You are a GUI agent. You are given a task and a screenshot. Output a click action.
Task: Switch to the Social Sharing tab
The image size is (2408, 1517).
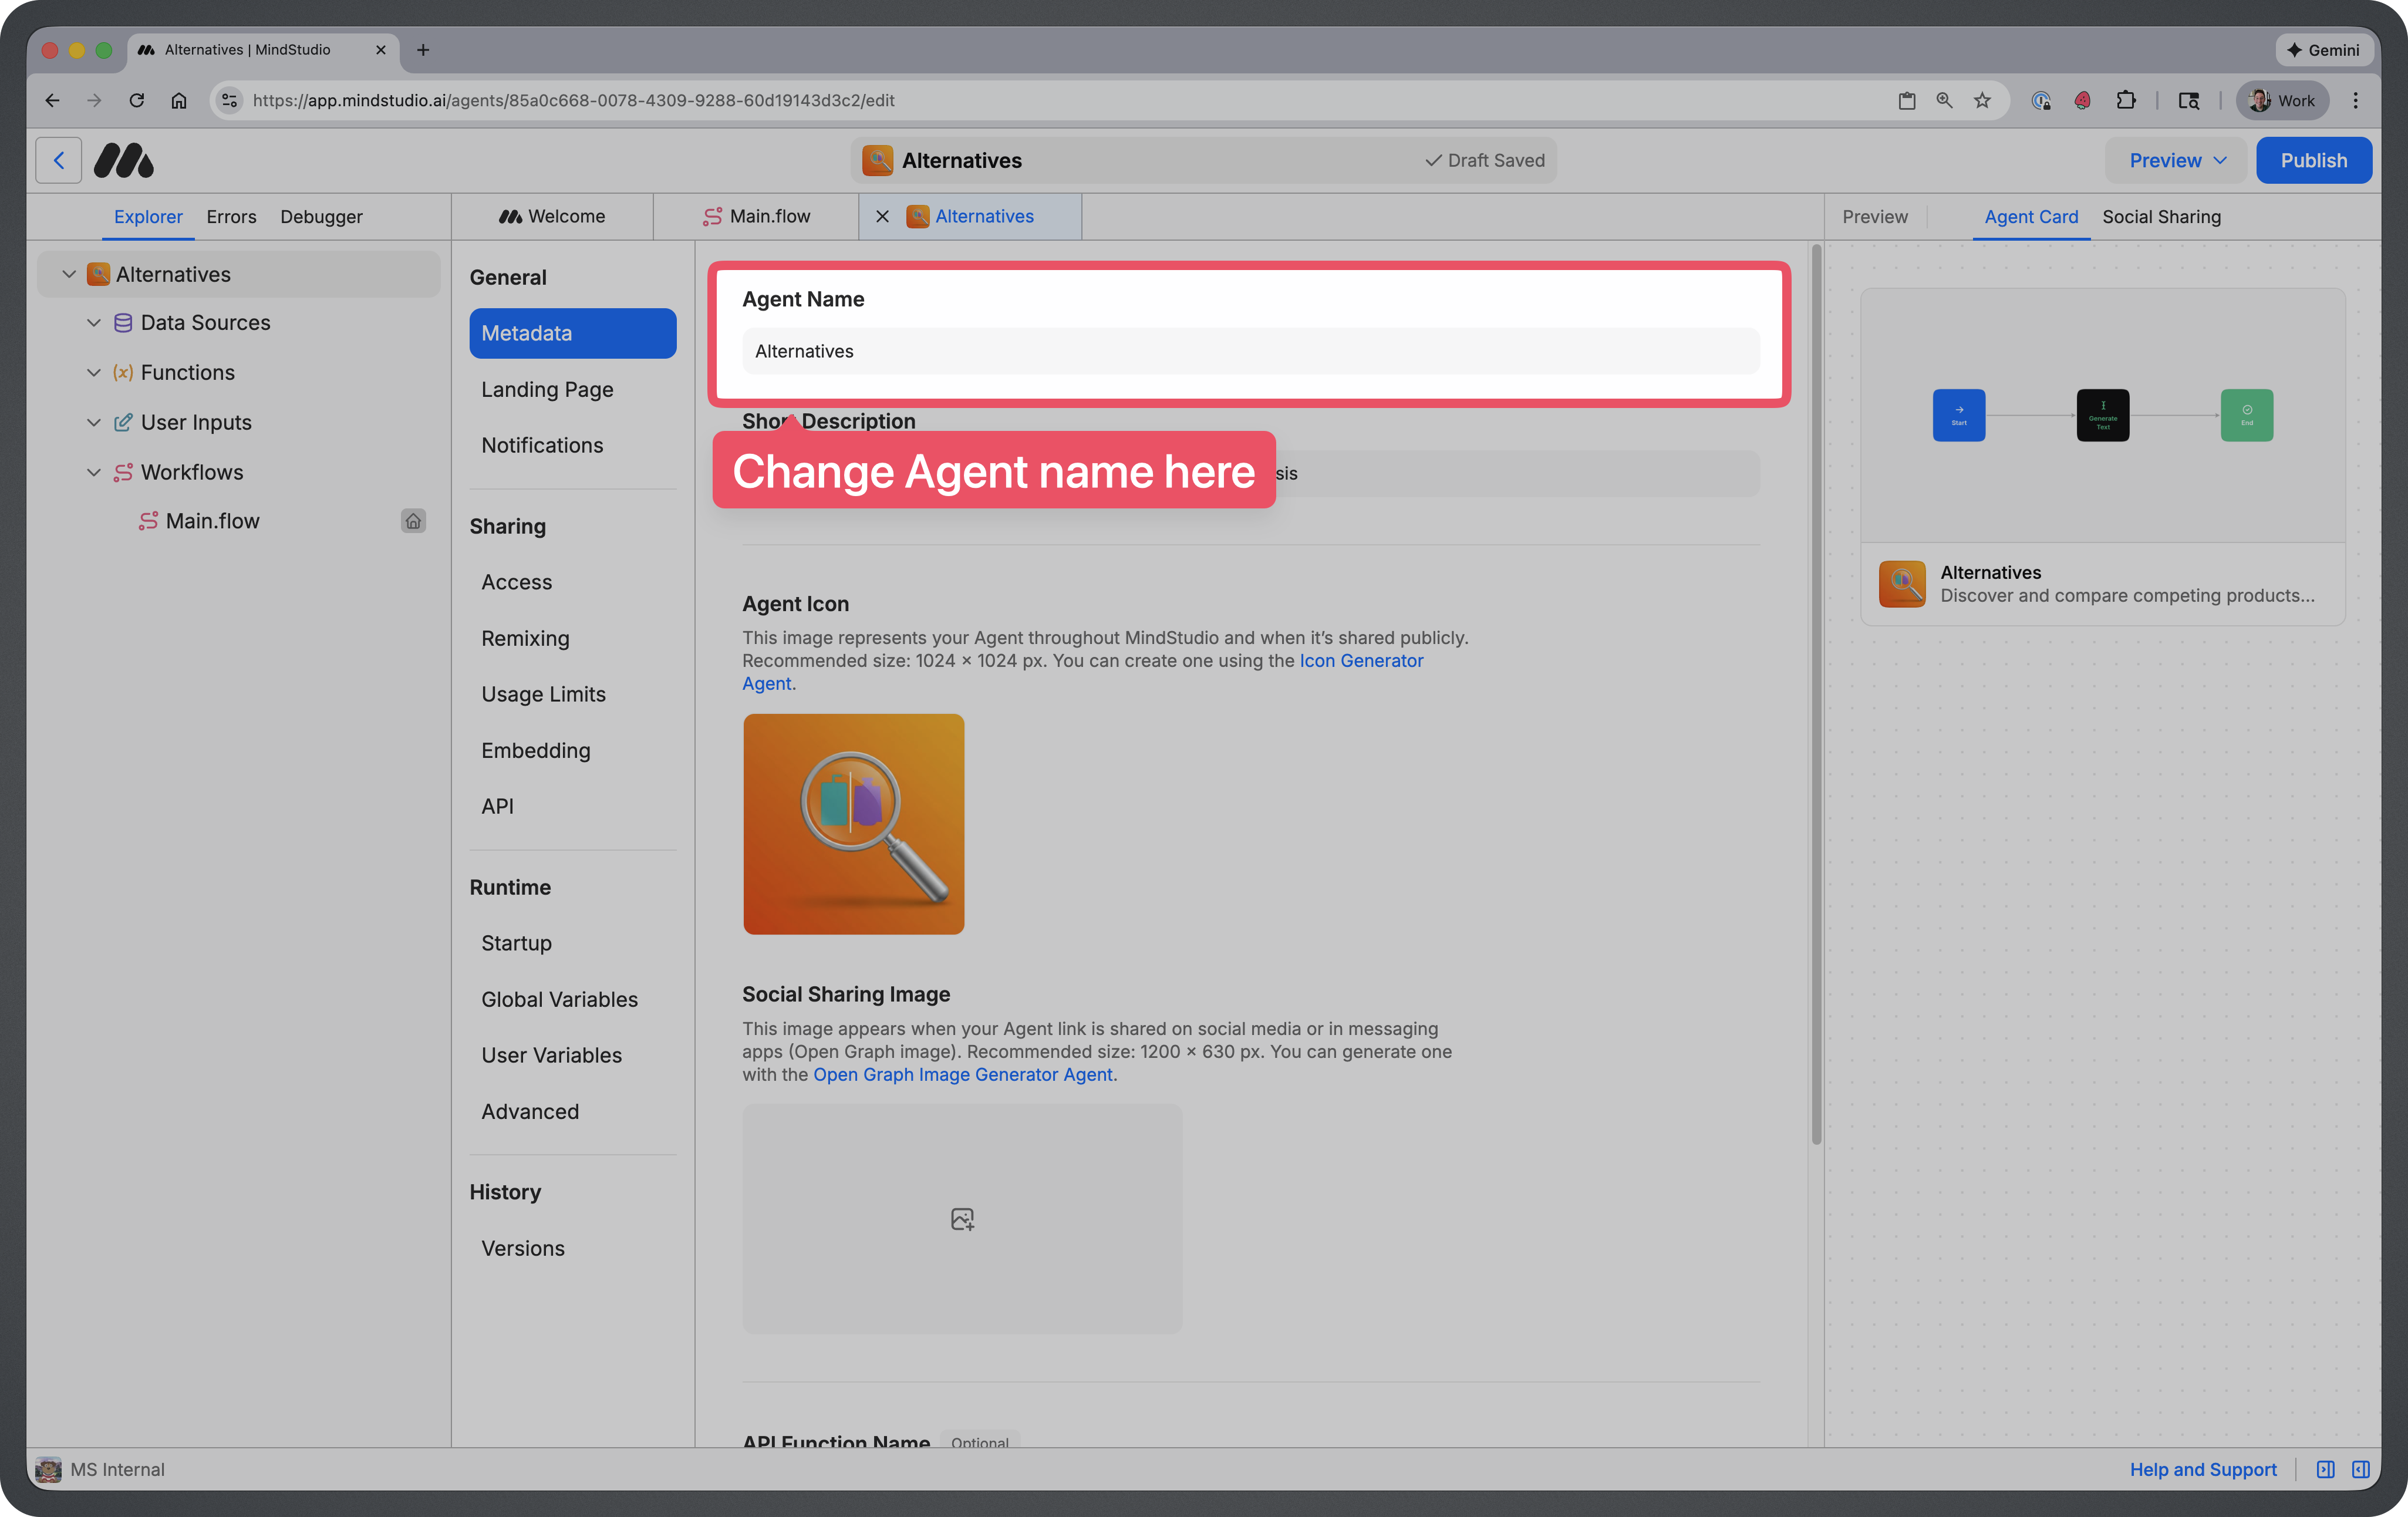tap(2162, 216)
